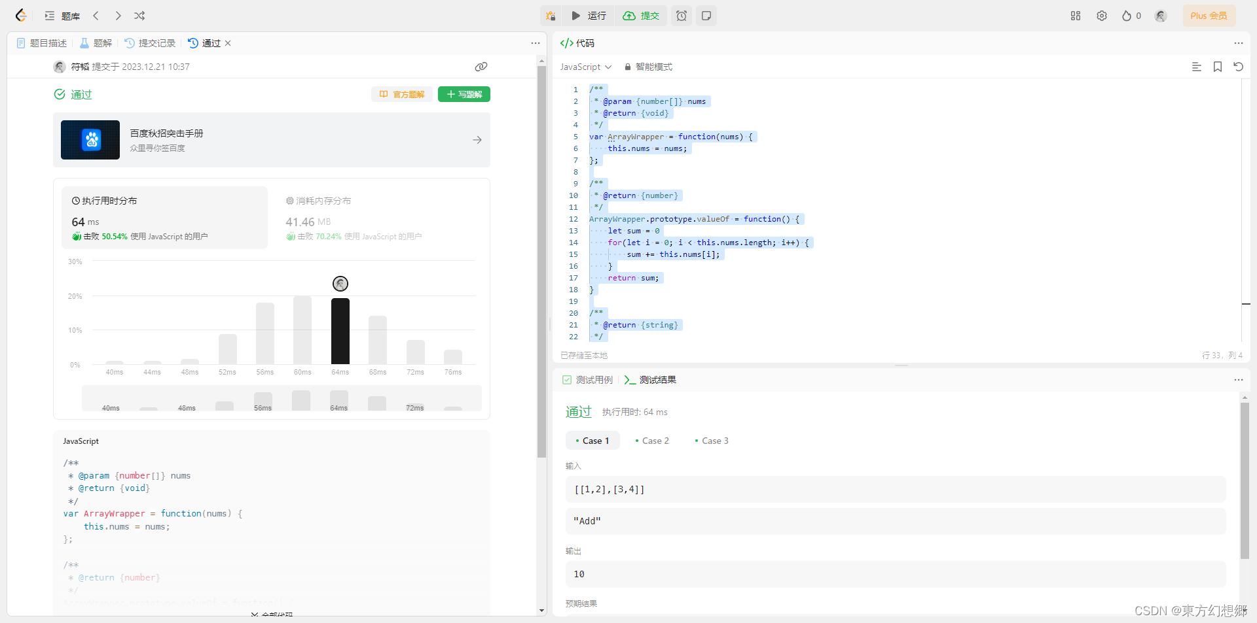This screenshot has width=1257, height=623.
Task: Click 写题解 to write solution
Action: [x=464, y=94]
